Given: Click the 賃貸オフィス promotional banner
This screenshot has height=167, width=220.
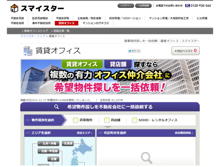Looking at the screenshot, I should click(110, 76).
